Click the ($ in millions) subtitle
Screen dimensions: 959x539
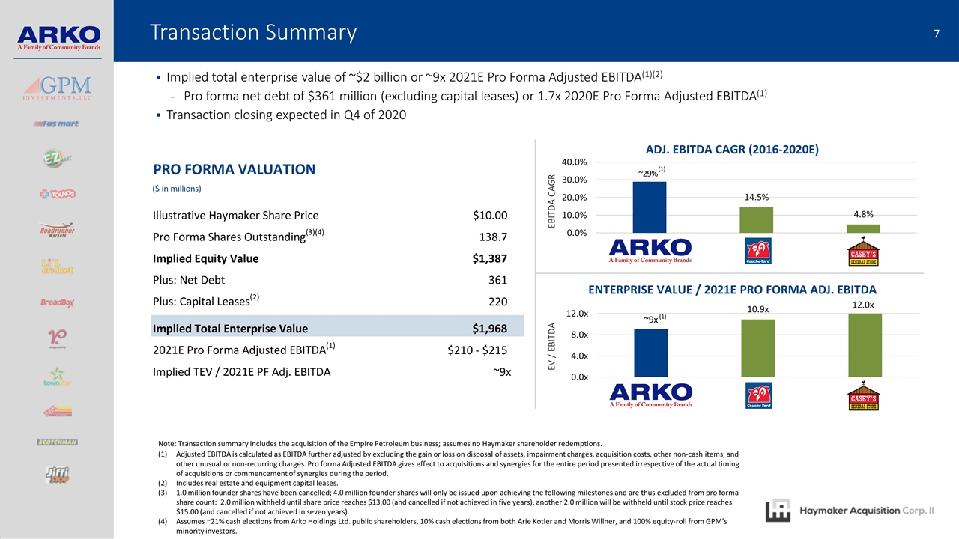[177, 187]
